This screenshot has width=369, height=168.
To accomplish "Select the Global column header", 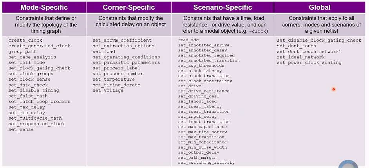I will tap(320, 7).
